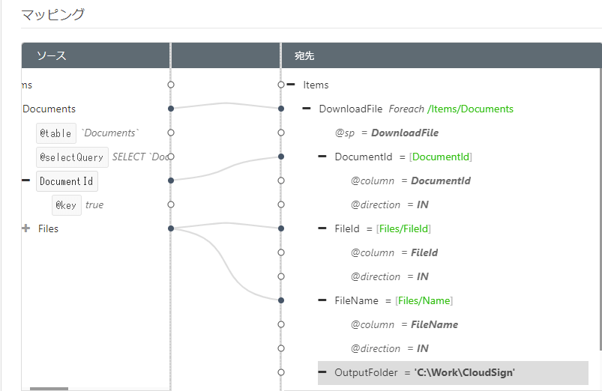
Task: Collapse the destination DocumentId node
Action: [322, 157]
